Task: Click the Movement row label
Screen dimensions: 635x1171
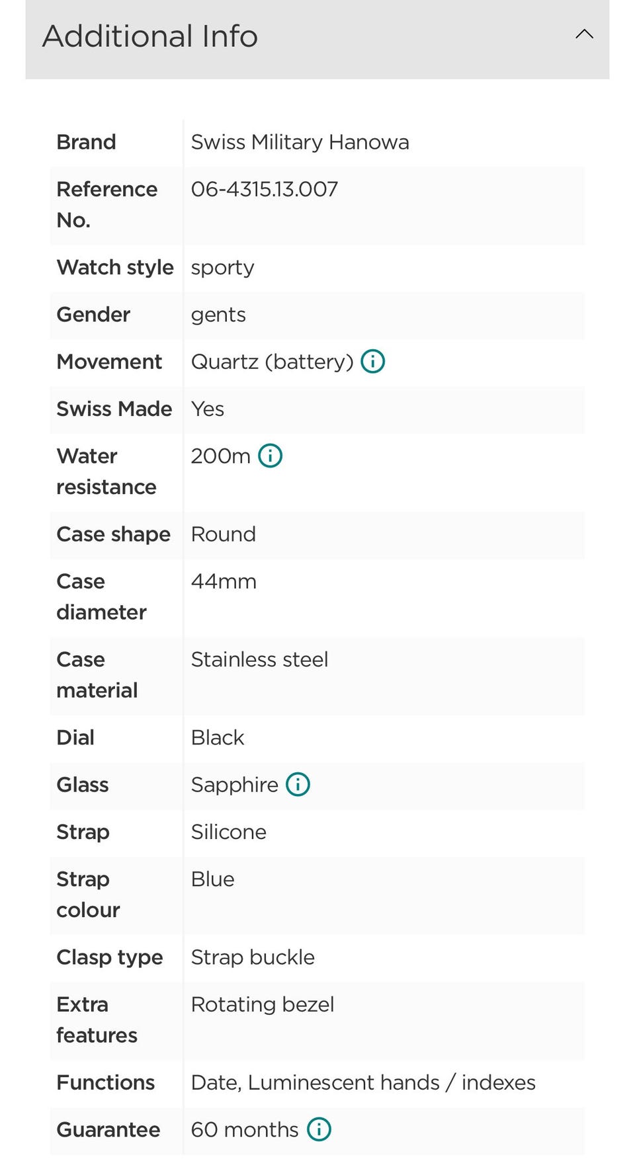Action: pyautogui.click(x=109, y=362)
